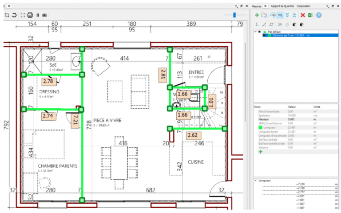Select the crop tool in the viewer toolbar
This screenshot has height=213, width=341.
click(x=7, y=15)
